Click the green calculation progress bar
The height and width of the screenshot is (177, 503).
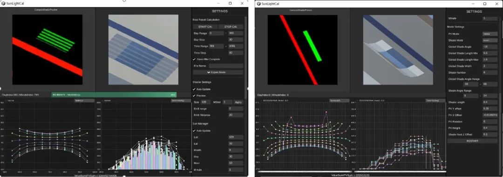click(114, 95)
